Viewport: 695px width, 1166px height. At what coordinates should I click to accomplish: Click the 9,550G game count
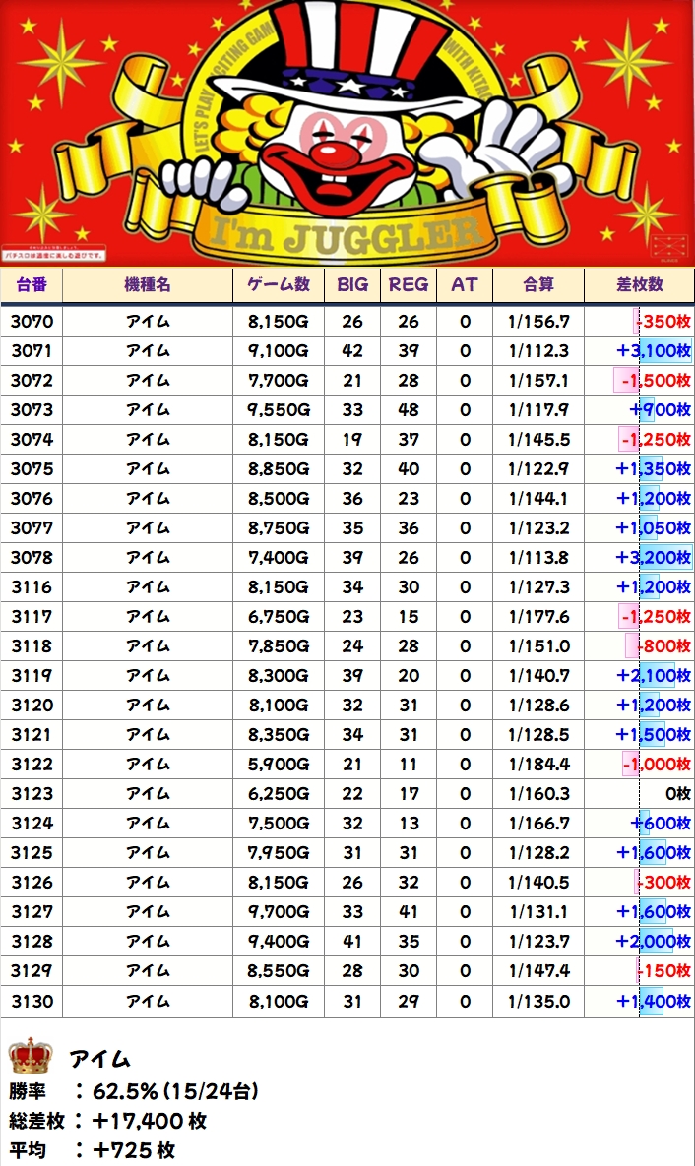point(279,409)
